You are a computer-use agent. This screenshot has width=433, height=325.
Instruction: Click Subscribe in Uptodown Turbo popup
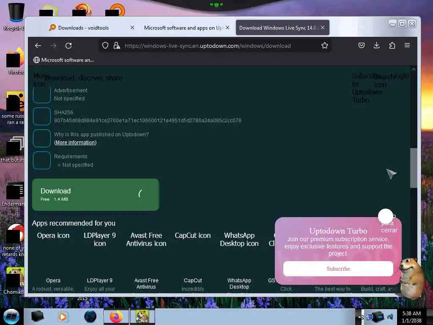pos(338,269)
